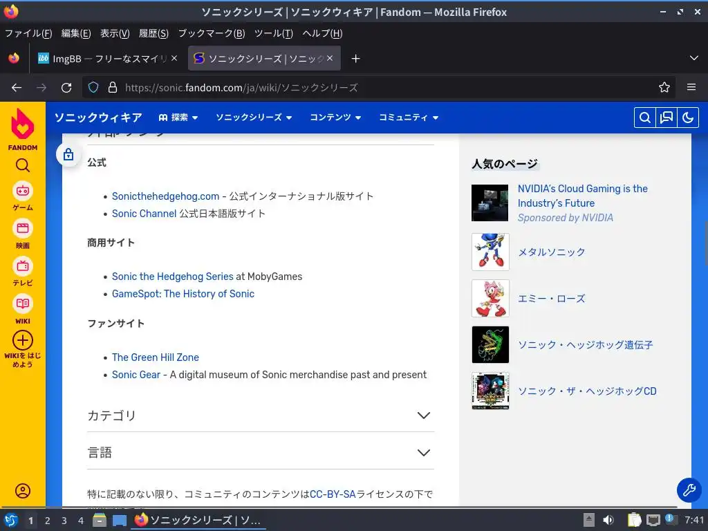The height and width of the screenshot is (531, 708).
Task: Click the volume speaker tray icon
Action: point(608,520)
